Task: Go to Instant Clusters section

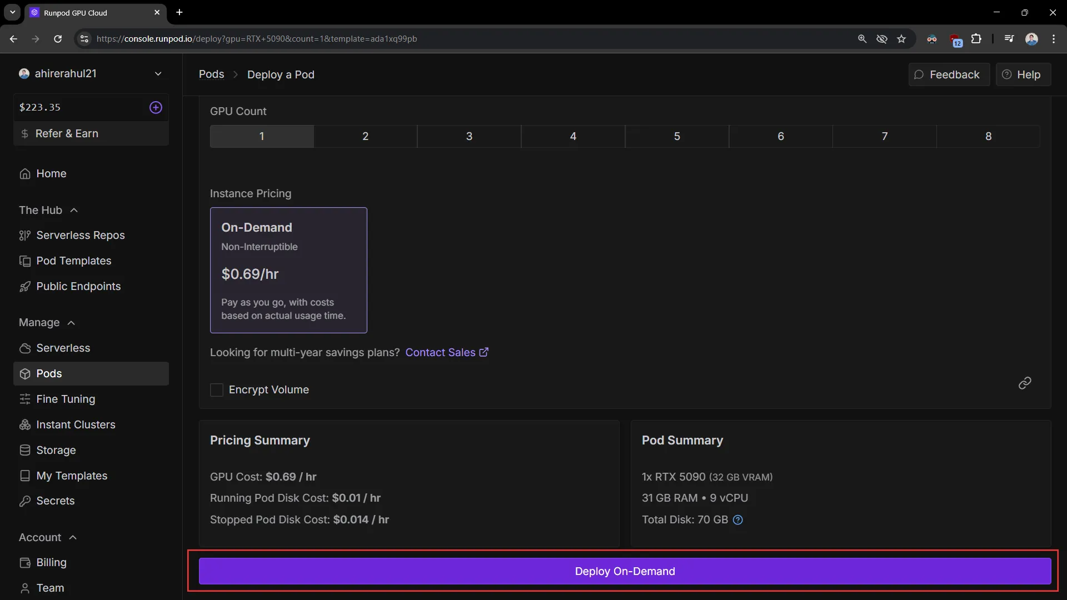Action: [x=76, y=424]
